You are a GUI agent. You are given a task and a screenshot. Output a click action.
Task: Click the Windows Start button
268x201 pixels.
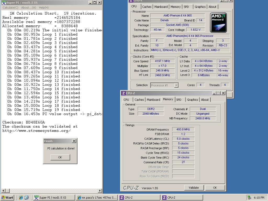point(7,198)
